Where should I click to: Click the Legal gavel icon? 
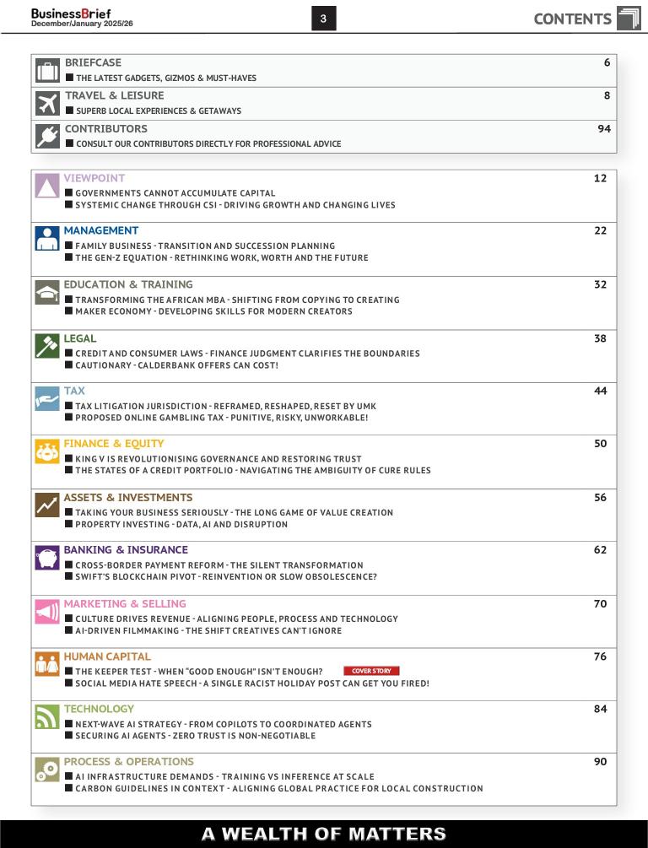click(x=47, y=346)
